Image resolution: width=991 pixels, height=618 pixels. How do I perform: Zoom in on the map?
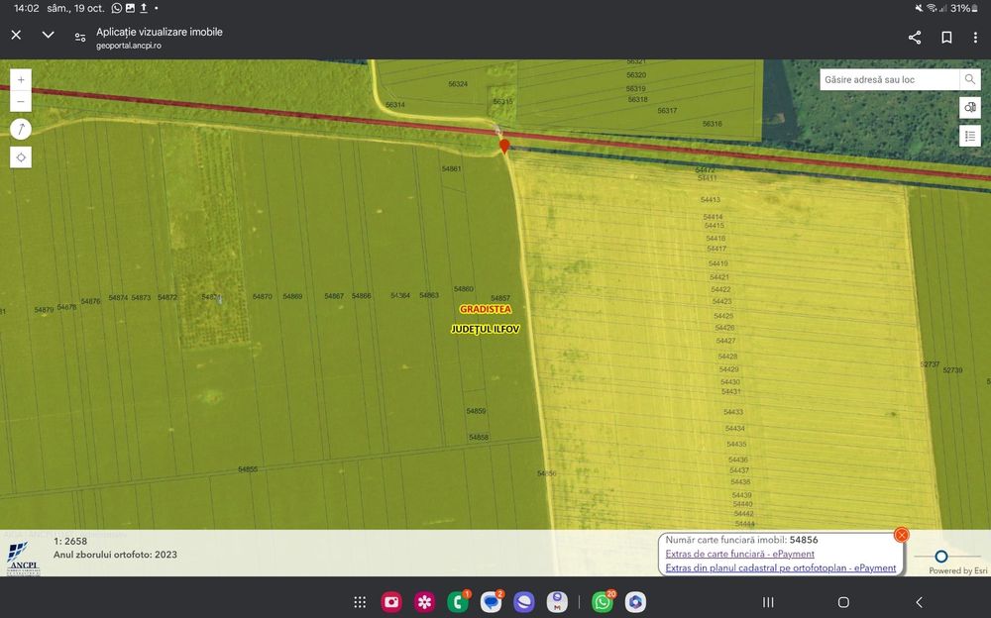(21, 79)
